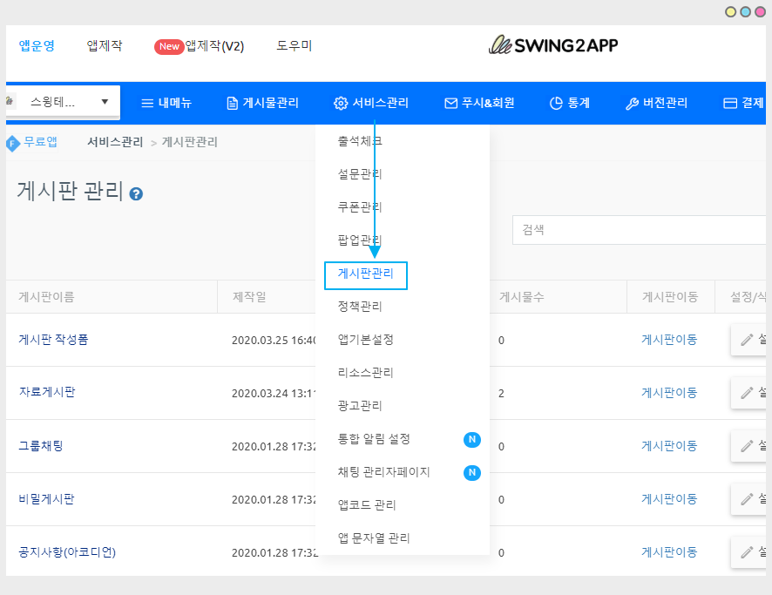Image resolution: width=772 pixels, height=595 pixels.
Task: Click the pencil edit icon for 그룹채팅 row
Action: point(746,446)
